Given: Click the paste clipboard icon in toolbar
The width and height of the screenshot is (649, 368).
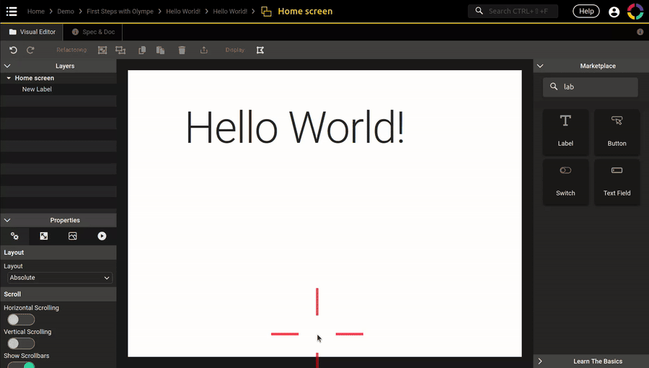Looking at the screenshot, I should [160, 50].
